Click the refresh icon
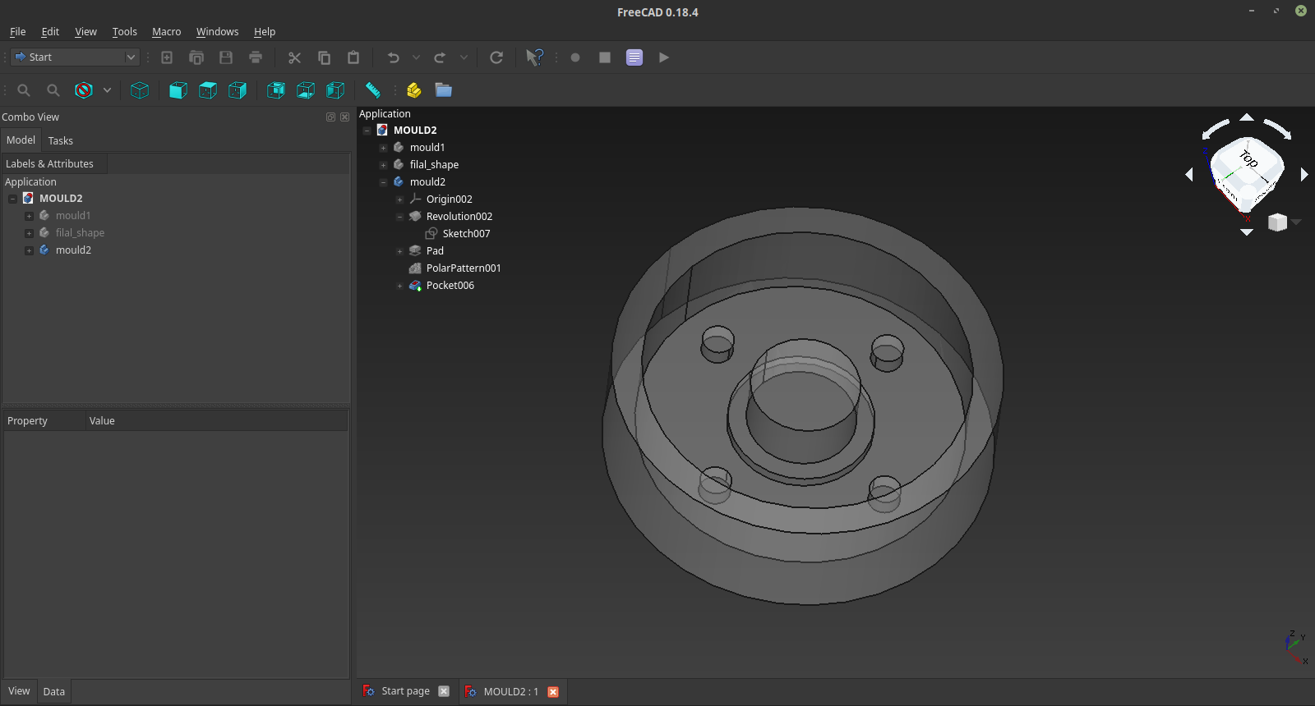The image size is (1315, 706). tap(496, 57)
